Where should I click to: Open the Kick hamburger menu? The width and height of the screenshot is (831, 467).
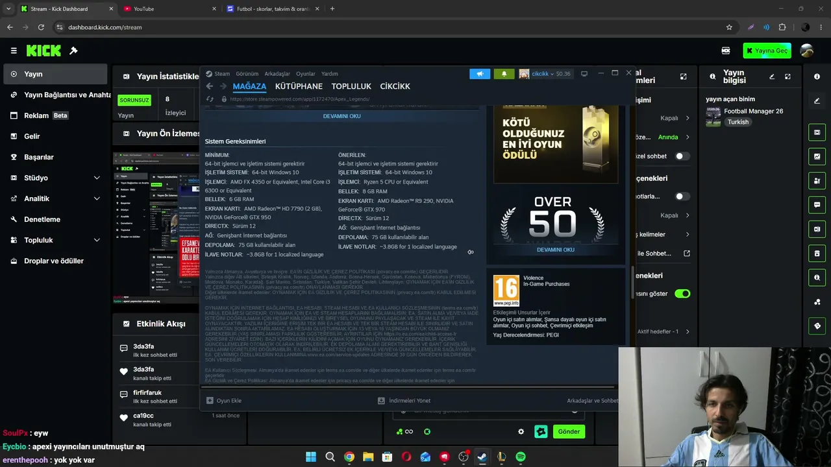(14, 51)
